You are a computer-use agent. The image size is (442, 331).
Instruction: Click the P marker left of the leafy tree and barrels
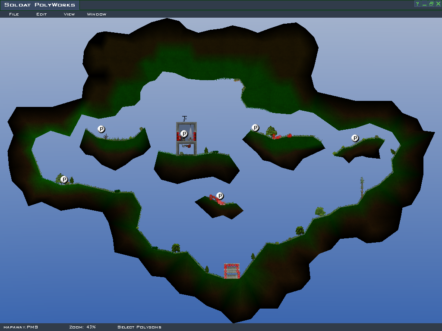click(x=256, y=128)
